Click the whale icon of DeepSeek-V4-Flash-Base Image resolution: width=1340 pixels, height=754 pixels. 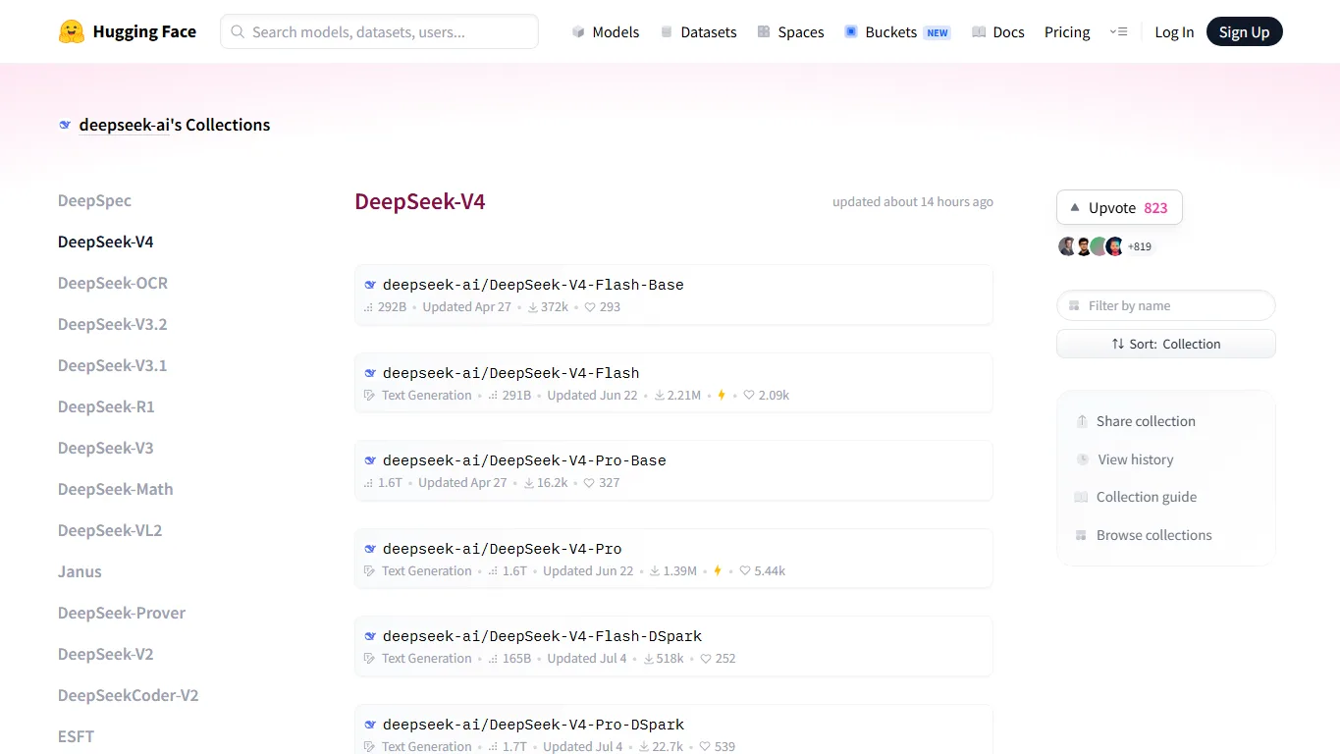pyautogui.click(x=370, y=285)
